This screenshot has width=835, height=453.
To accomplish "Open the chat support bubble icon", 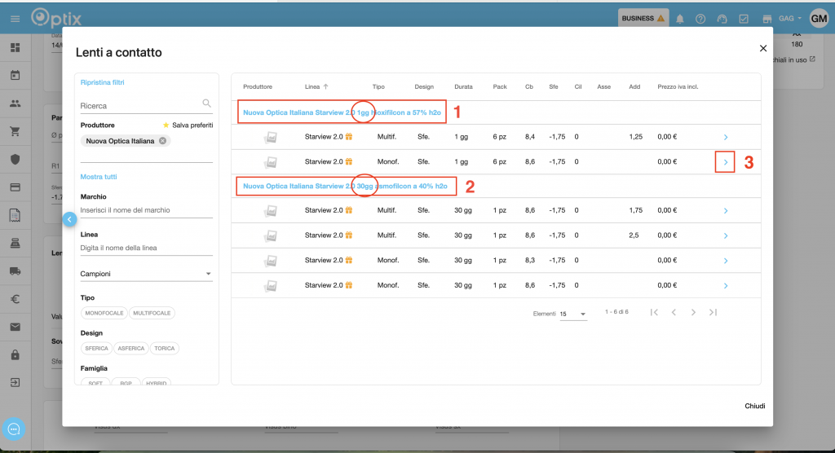I will click(14, 429).
